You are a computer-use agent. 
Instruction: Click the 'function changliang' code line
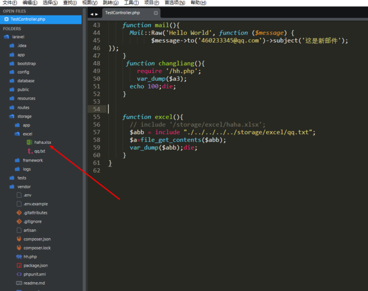coord(165,64)
